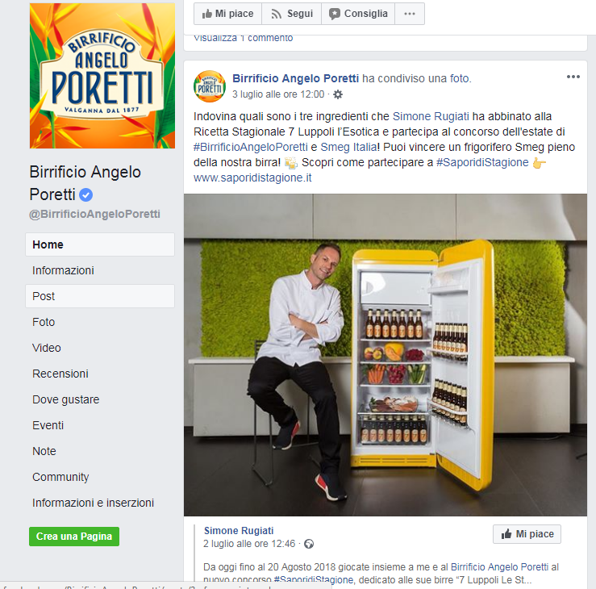Open the Smeg Italia page link

click(x=348, y=147)
